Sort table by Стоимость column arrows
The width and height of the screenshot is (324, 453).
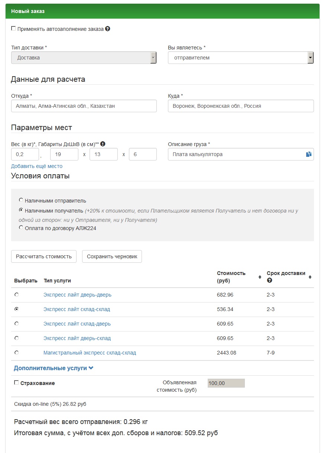point(260,277)
